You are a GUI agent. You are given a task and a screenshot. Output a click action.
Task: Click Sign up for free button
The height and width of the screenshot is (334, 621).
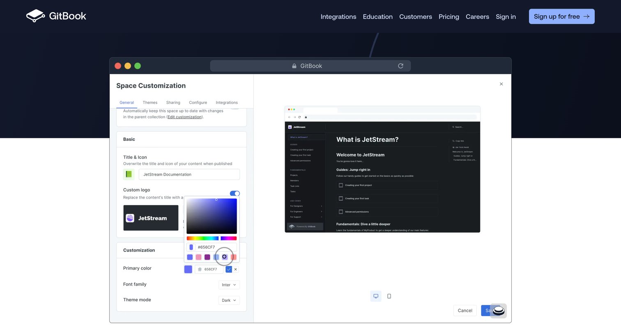pos(561,16)
